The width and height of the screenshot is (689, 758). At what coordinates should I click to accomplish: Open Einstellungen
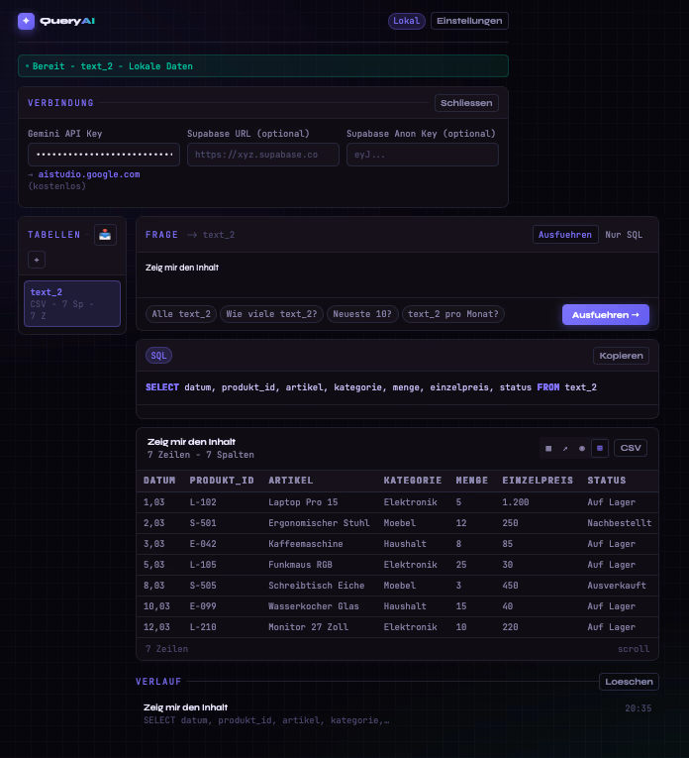[x=469, y=21]
